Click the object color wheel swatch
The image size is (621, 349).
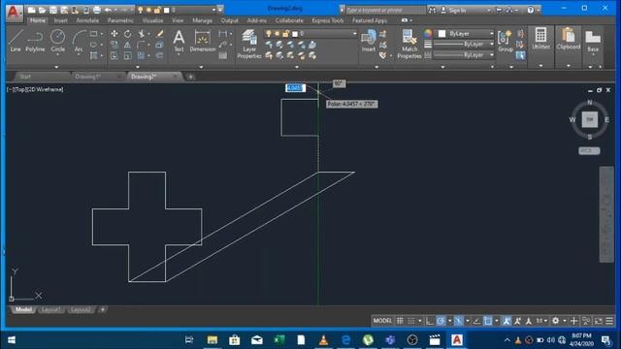(x=428, y=34)
